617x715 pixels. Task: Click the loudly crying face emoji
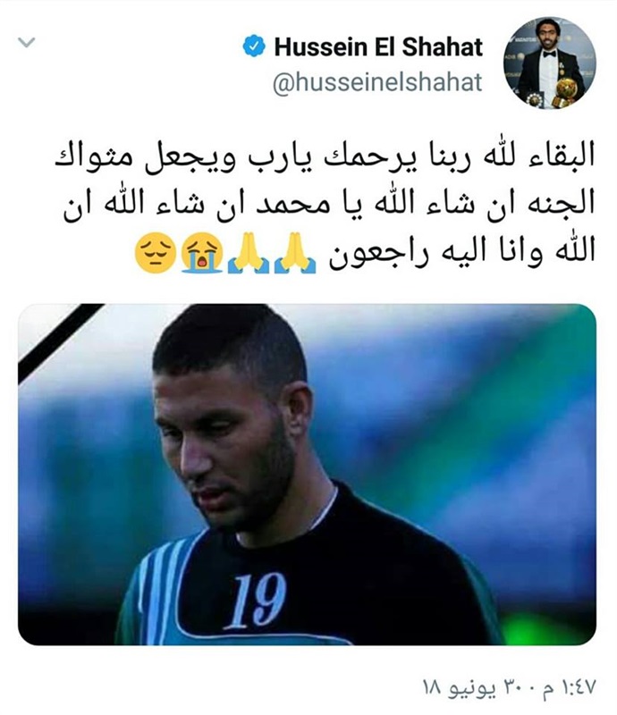click(x=202, y=252)
